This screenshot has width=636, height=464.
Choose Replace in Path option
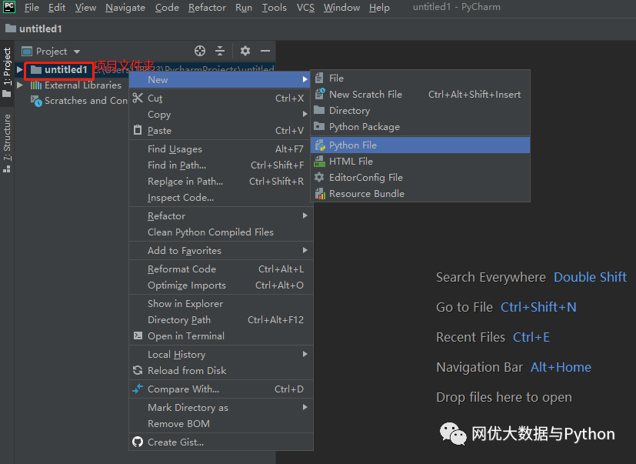pos(221,182)
